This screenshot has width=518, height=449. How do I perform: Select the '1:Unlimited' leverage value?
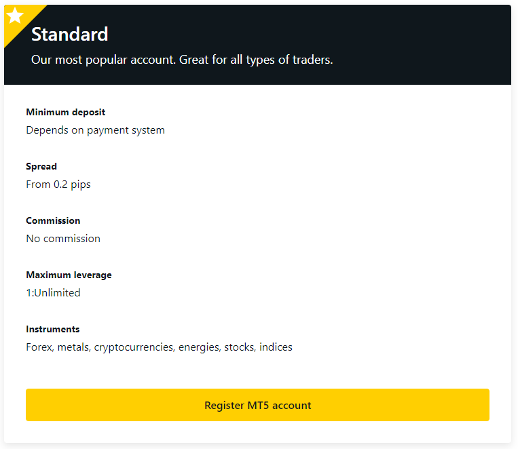(x=53, y=292)
